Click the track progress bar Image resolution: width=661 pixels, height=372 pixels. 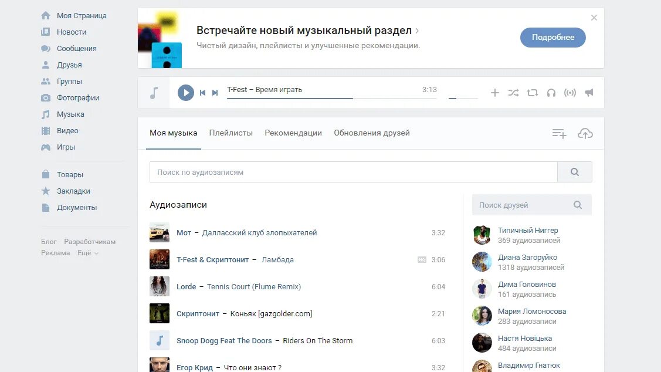(x=332, y=98)
